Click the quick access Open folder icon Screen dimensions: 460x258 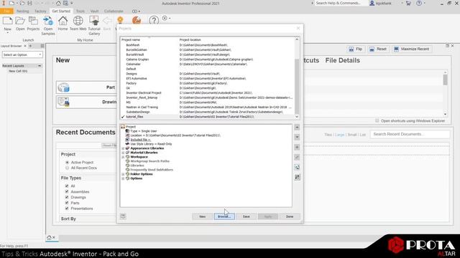pos(22,3)
